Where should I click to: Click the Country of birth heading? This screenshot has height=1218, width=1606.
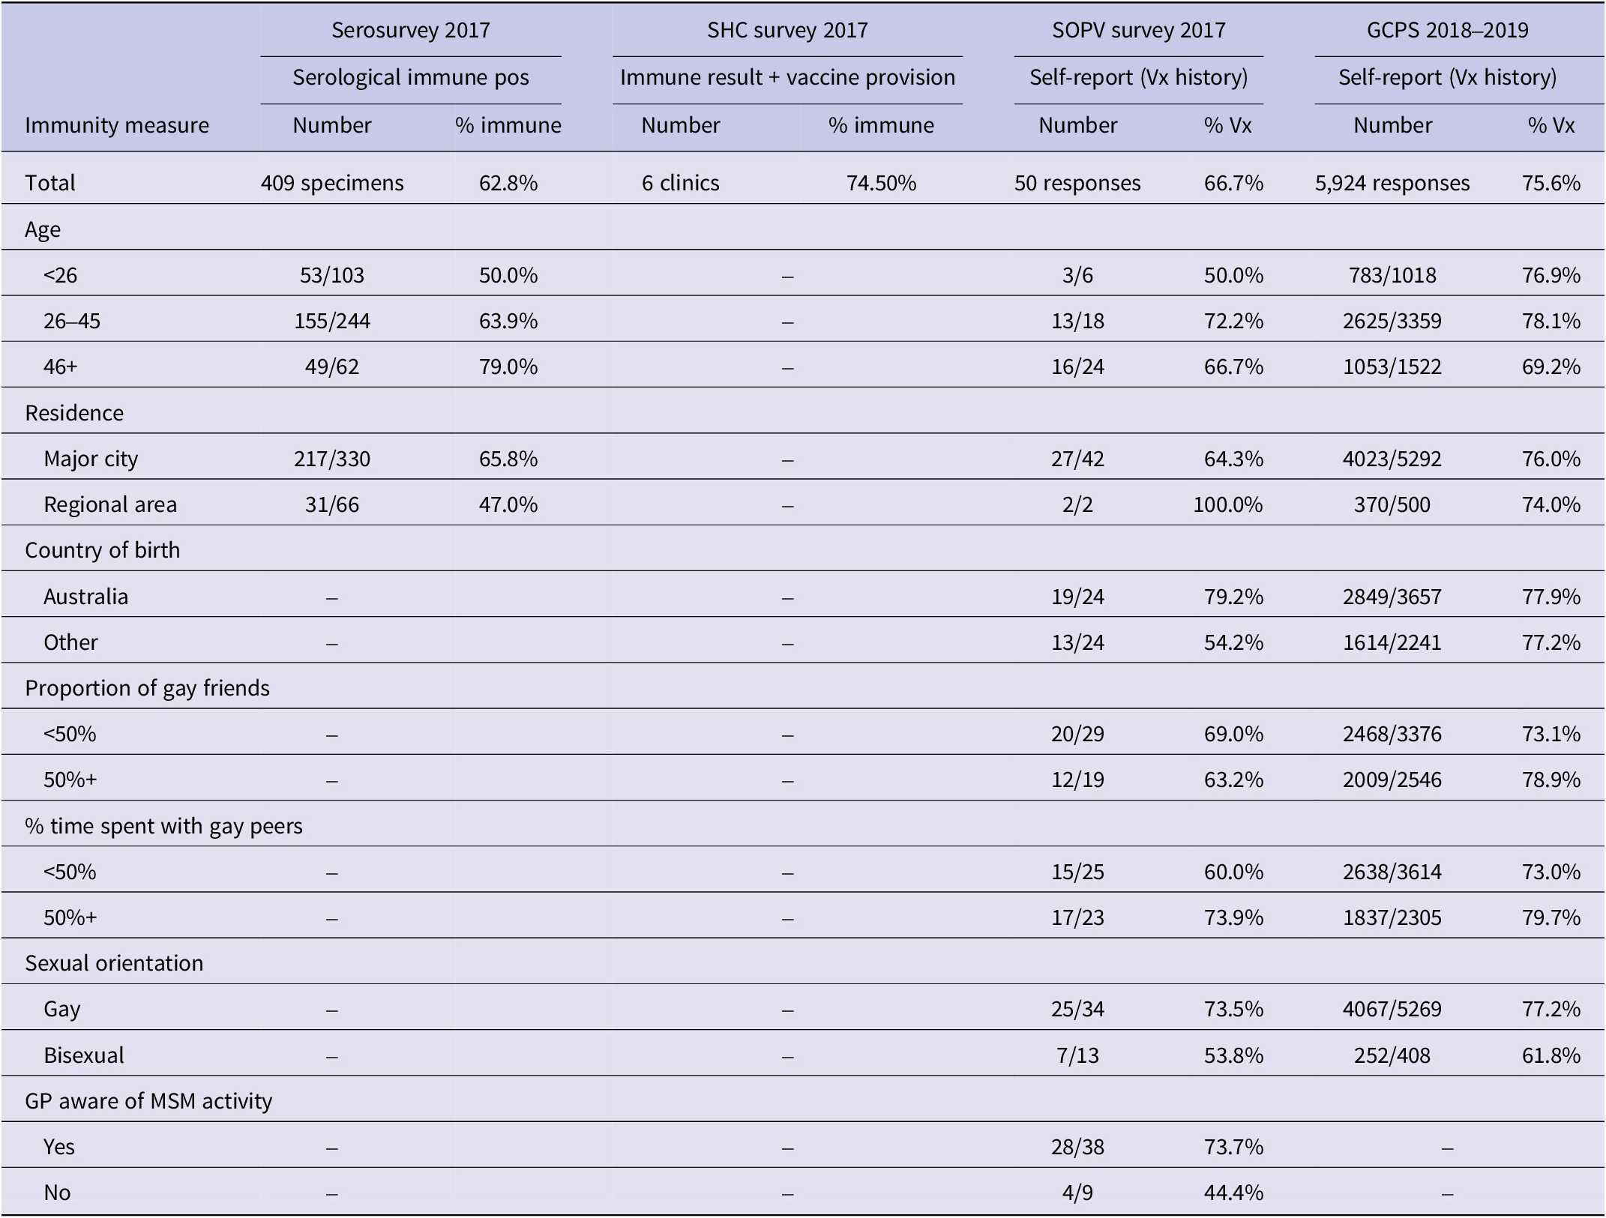103,550
